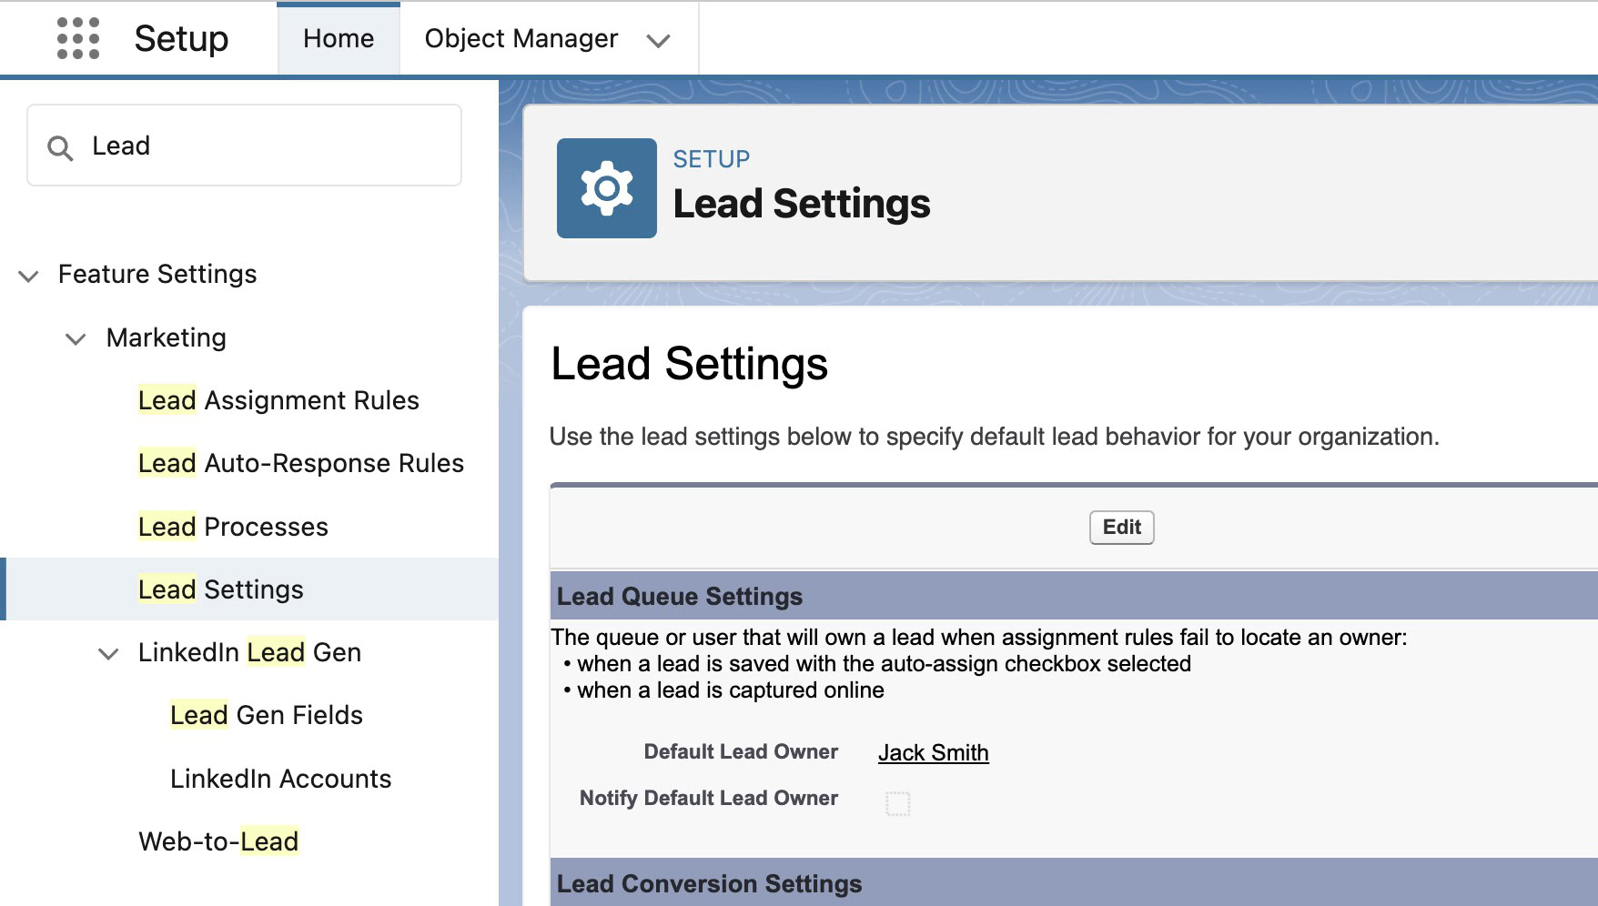Screen dimensions: 1598x906
Task: Open Lead Assignment Rules
Action: (278, 400)
